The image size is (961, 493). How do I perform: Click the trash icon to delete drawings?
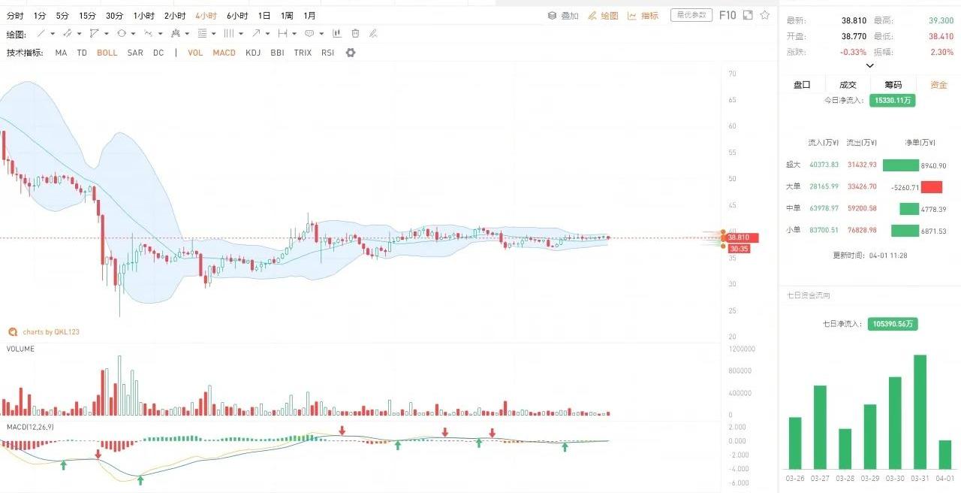355,34
